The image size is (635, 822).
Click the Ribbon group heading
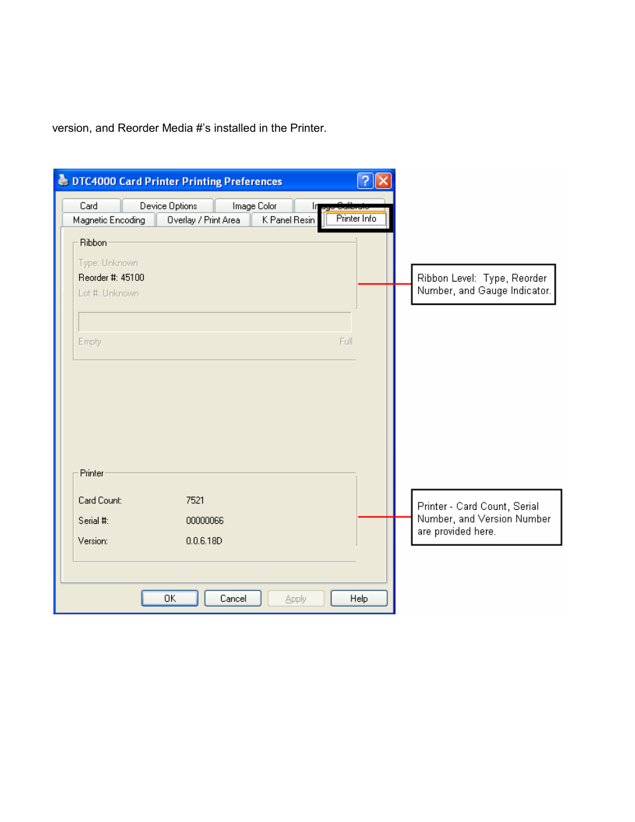click(93, 243)
